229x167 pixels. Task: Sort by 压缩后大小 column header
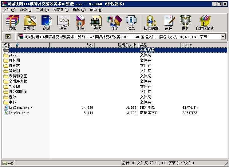point(116,45)
